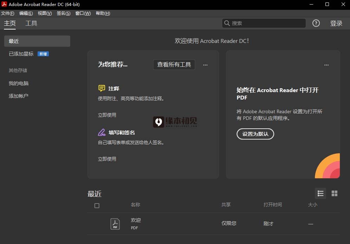Maximize the Acrobat Reader window

(x=327, y=4)
